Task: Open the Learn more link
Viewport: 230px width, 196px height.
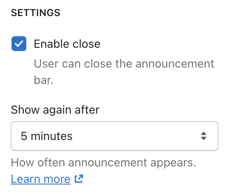Action: coord(41,179)
